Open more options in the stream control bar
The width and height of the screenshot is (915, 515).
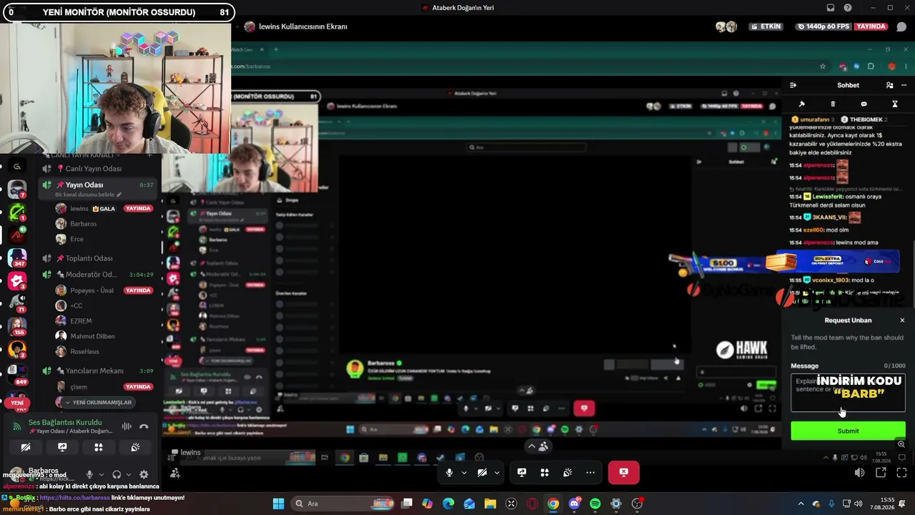590,472
